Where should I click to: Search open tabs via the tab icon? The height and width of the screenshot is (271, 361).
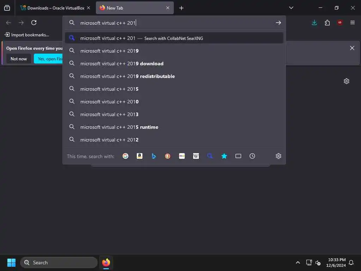tap(238, 156)
